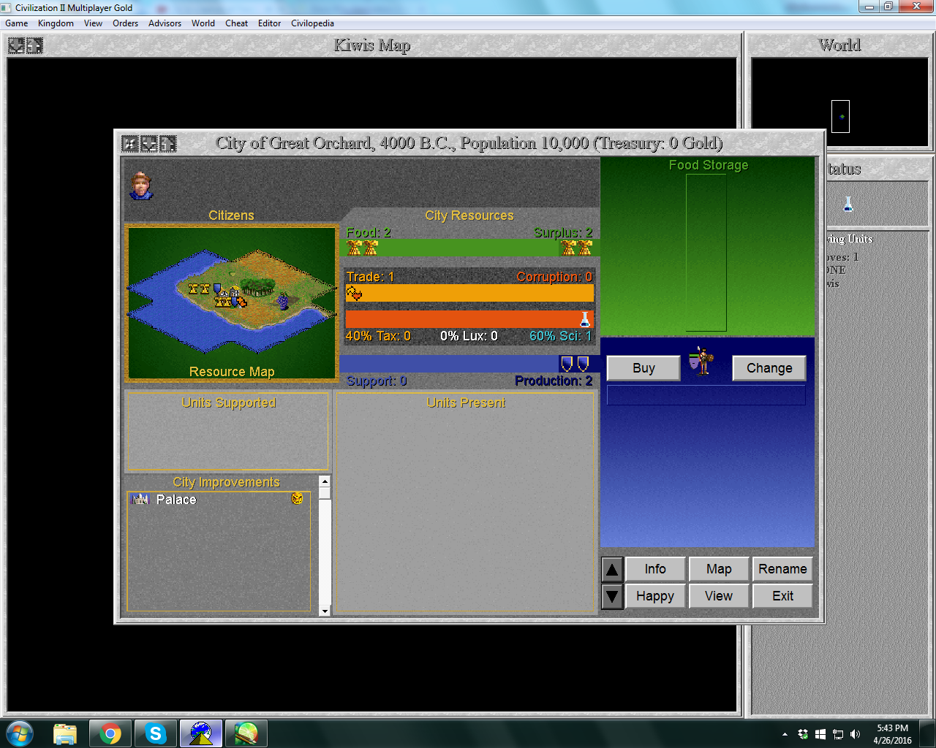936x748 pixels.
Task: Click City Improvements scrollbar down arrow
Action: click(x=325, y=610)
